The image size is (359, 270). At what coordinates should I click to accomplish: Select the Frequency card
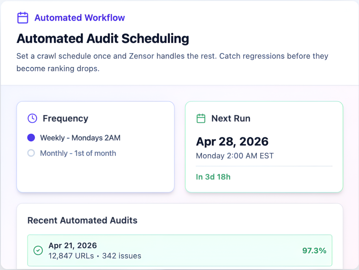(95, 146)
